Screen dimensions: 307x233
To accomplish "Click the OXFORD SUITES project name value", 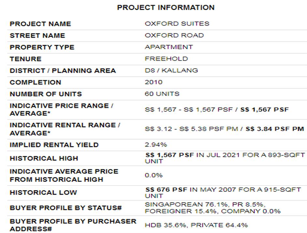I will pos(177,24).
